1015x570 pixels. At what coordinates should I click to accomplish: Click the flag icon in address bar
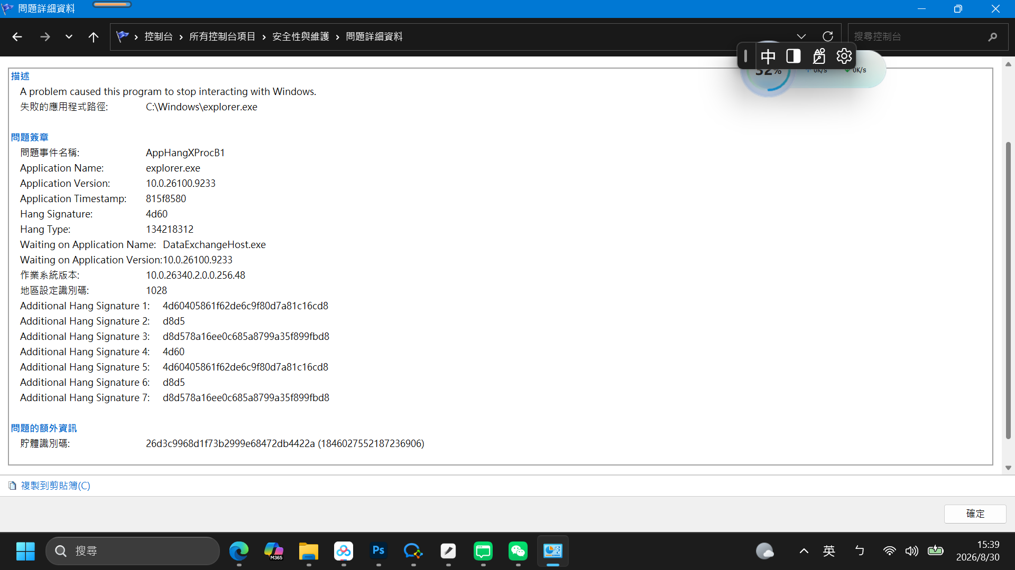click(x=123, y=36)
